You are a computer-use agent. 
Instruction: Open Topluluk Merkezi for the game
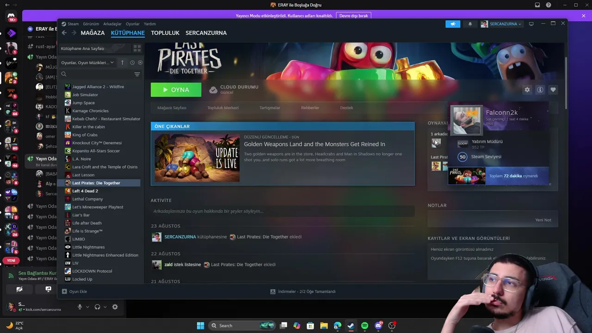223,108
